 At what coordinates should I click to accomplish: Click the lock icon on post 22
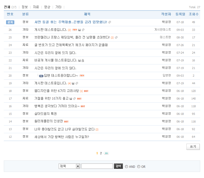click(x=83, y=61)
